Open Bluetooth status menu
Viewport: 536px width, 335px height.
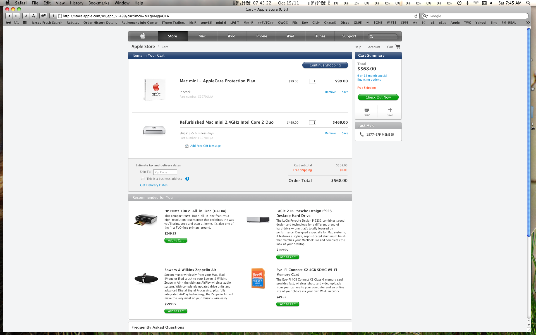(x=467, y=3)
